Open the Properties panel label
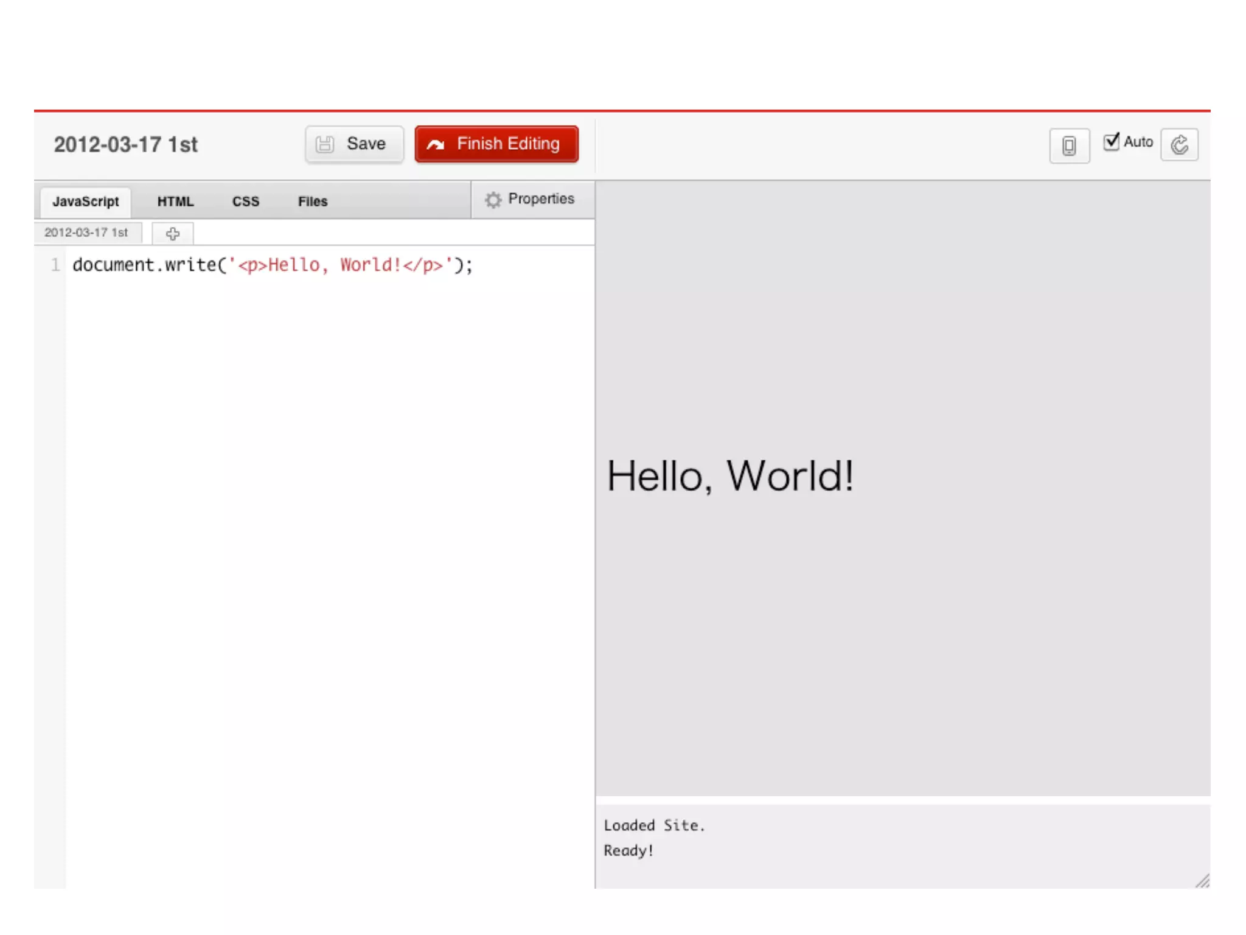Viewport: 1246px width, 935px height. click(541, 199)
